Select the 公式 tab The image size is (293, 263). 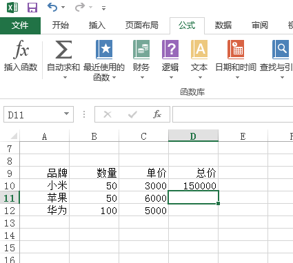coord(187,25)
